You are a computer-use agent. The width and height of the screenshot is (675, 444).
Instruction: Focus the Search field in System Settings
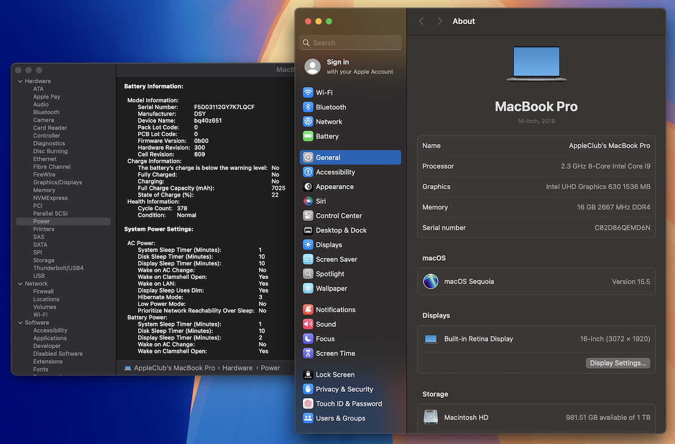[x=351, y=43]
